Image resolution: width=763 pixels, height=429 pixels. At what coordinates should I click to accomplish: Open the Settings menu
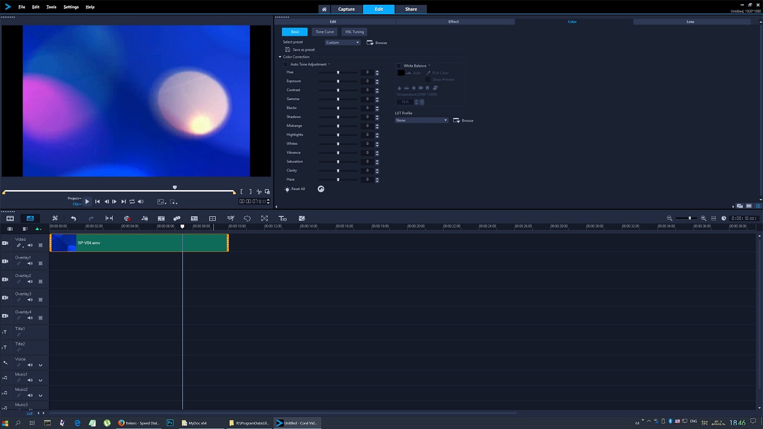[71, 7]
